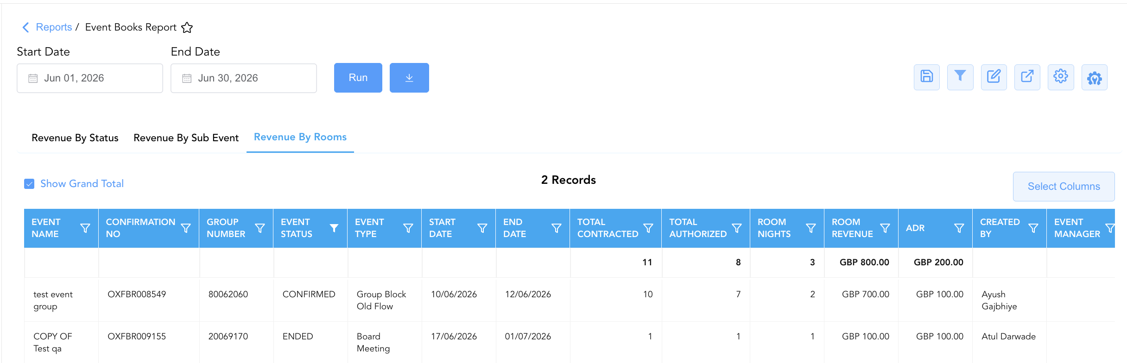Screen dimensions: 1127x363
Task: Click the solid gear configuration icon
Action: (x=1095, y=78)
